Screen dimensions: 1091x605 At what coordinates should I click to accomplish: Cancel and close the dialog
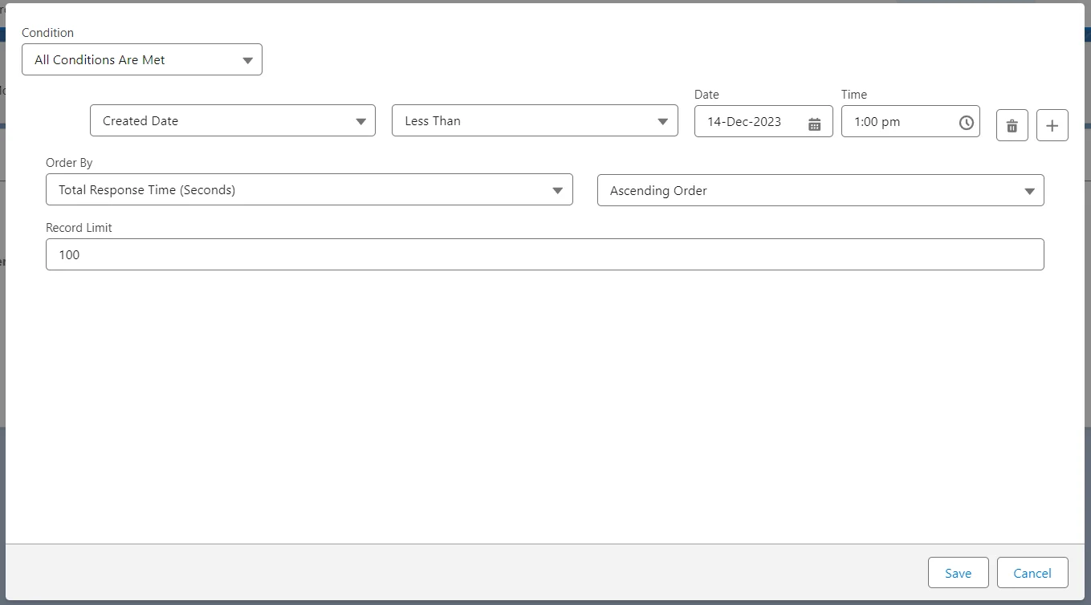coord(1032,573)
